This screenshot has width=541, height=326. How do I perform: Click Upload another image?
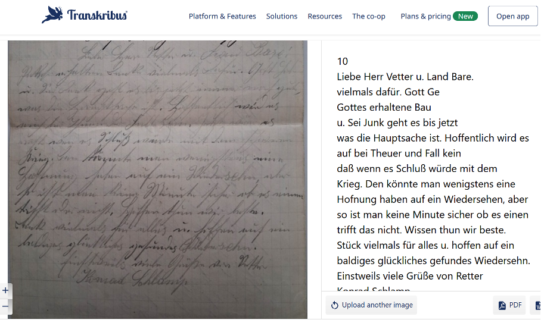371,305
